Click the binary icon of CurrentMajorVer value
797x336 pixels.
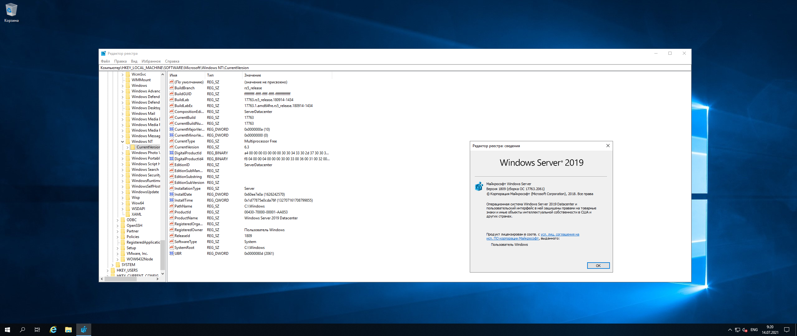(x=171, y=129)
